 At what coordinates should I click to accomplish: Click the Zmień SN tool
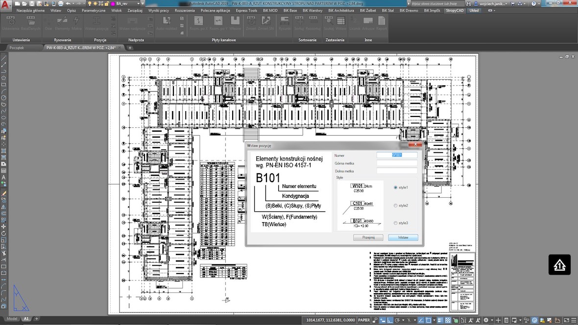(266, 23)
